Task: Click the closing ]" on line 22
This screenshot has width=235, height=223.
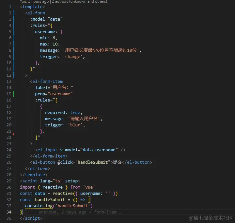Action: [38, 137]
